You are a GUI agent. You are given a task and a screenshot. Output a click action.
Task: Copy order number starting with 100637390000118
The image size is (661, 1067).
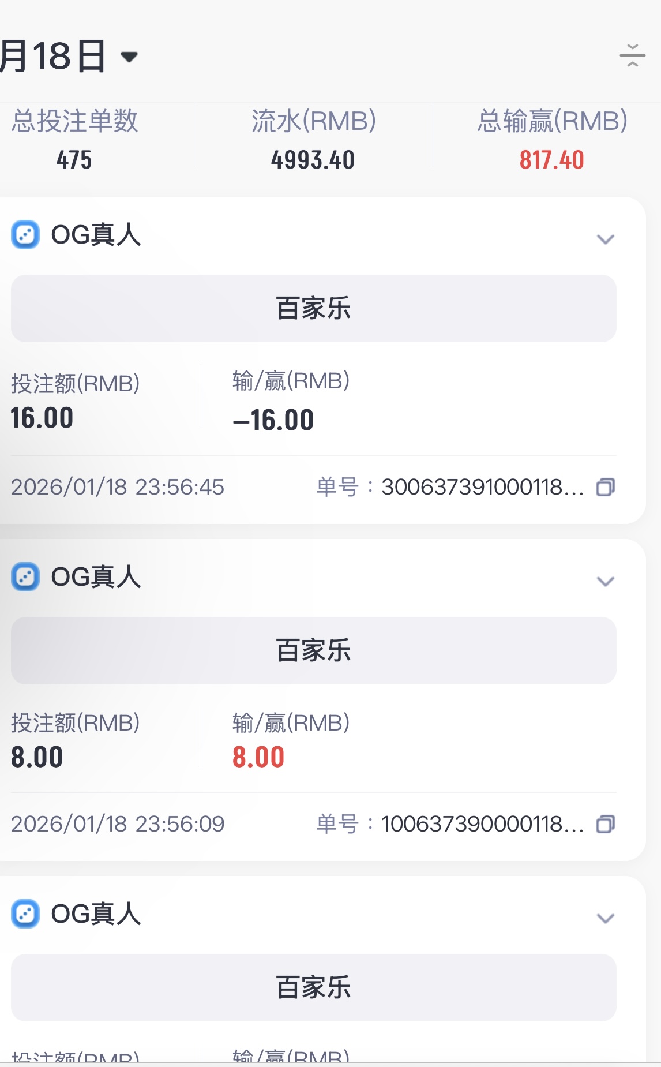click(x=606, y=824)
